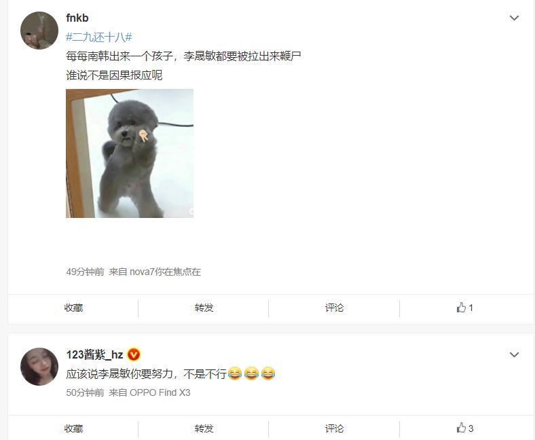This screenshot has width=535, height=440.
Task: Click 评论 under the second post
Action: tap(334, 428)
